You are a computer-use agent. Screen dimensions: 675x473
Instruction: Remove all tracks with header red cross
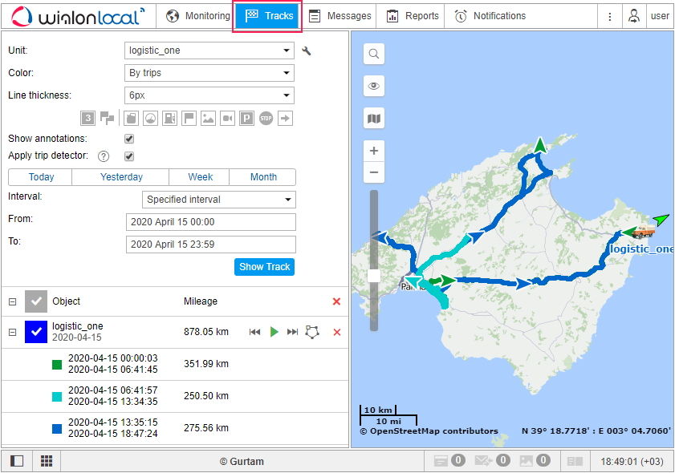(x=336, y=301)
